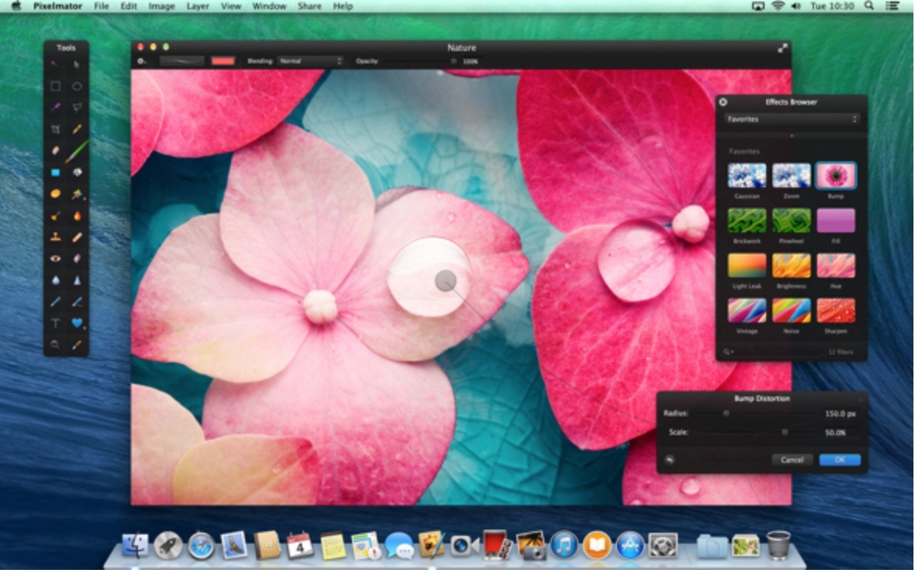Open Spotlight search in menu bar
This screenshot has width=915, height=573.
(869, 6)
